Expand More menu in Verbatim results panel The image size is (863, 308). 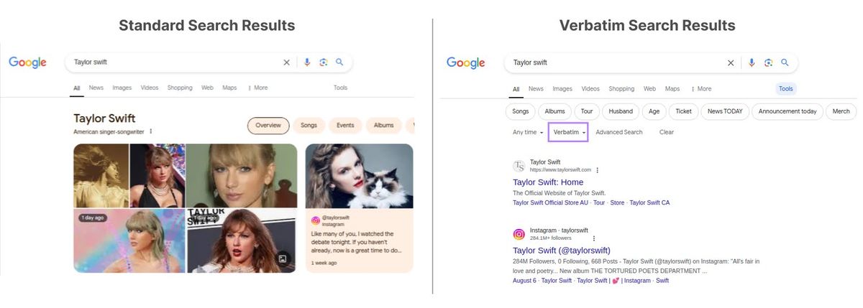[700, 89]
